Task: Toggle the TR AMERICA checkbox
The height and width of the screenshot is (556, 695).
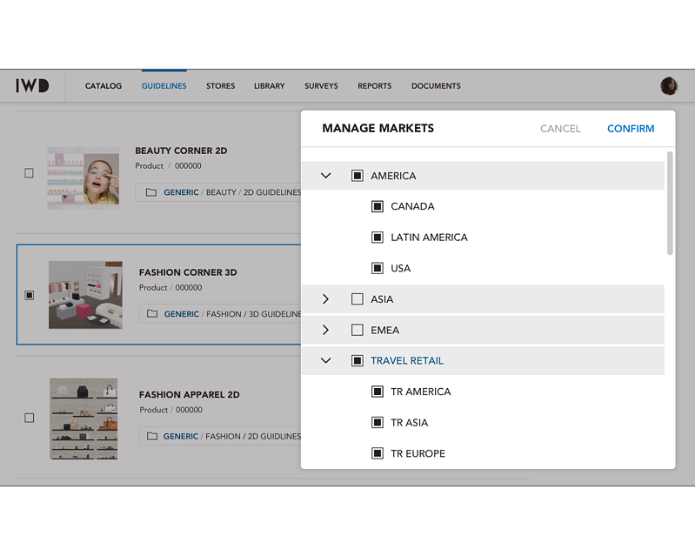Action: [378, 392]
